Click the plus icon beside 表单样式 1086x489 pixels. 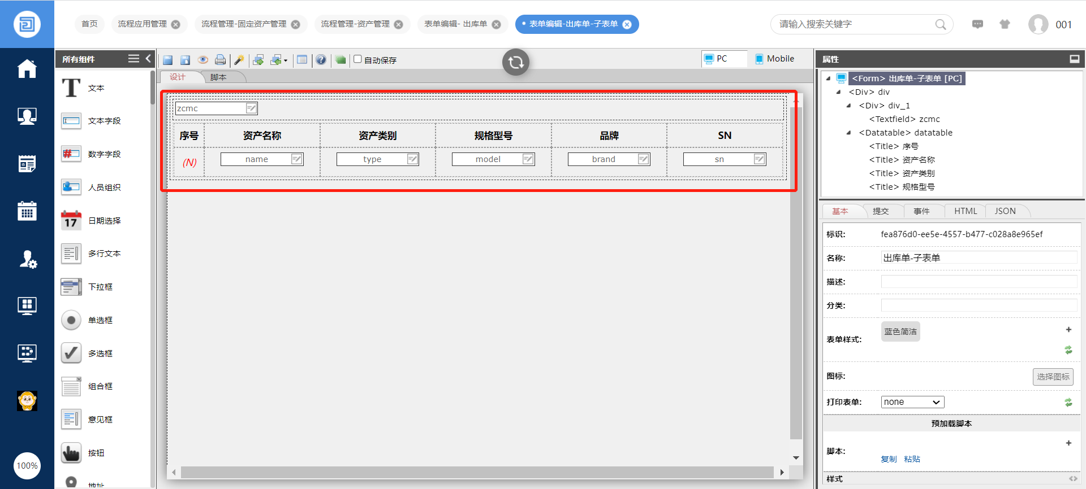[x=1068, y=330]
